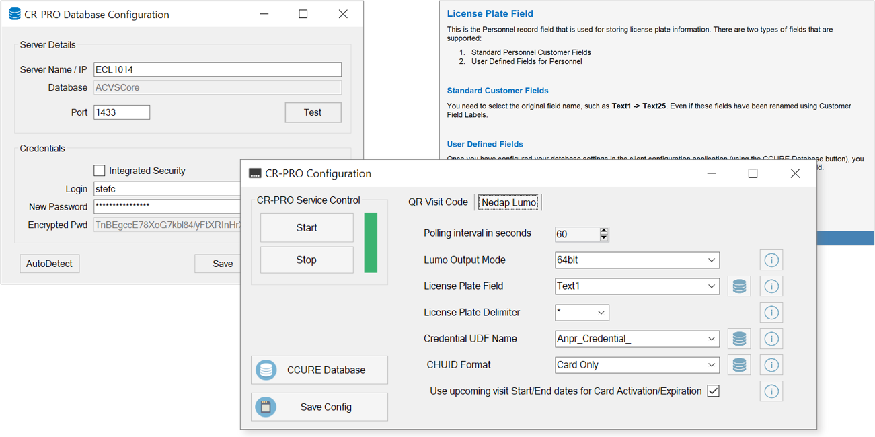Click the green service status indicator
This screenshot has height=437, width=875.
pyautogui.click(x=371, y=243)
